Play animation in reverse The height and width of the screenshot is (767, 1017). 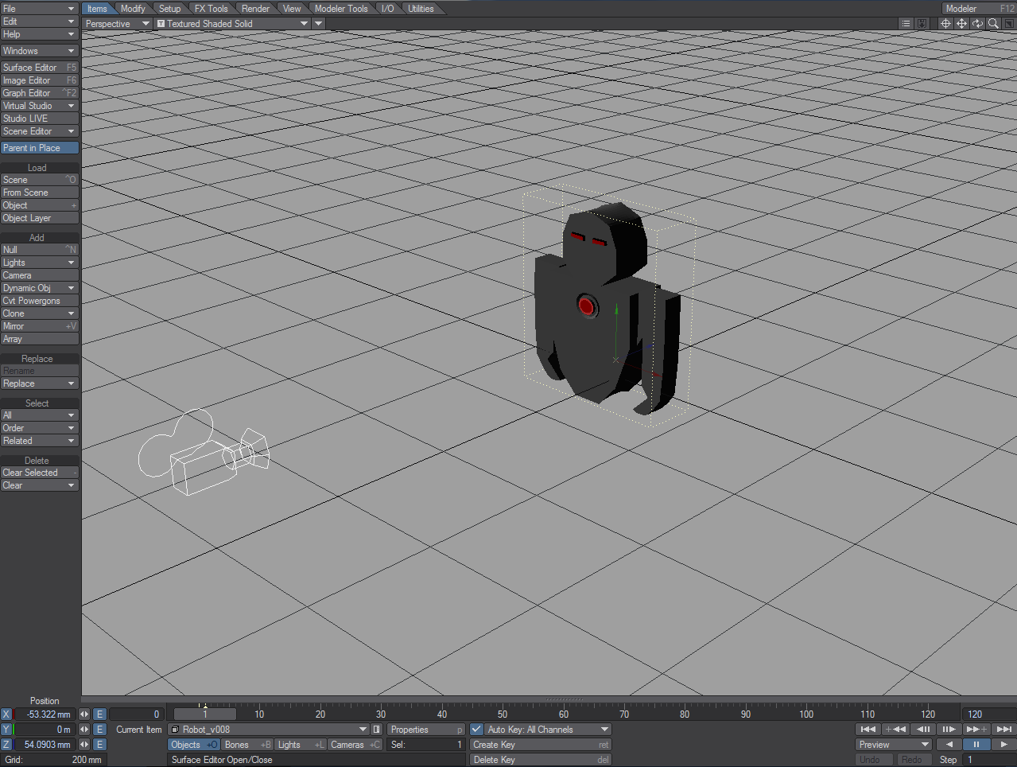click(949, 745)
